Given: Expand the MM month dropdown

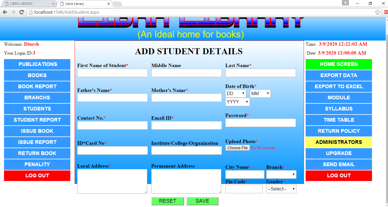Looking at the screenshot, I should (x=260, y=93).
